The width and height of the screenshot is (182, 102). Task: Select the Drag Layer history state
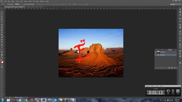(x=166, y=55)
